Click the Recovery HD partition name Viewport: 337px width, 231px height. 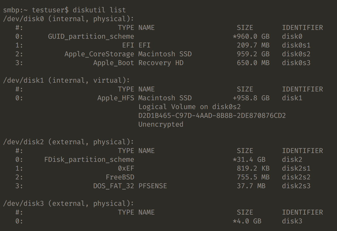click(161, 63)
